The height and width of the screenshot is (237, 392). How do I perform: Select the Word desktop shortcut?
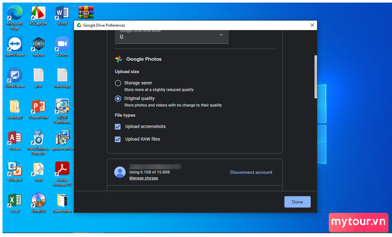[x=62, y=16]
